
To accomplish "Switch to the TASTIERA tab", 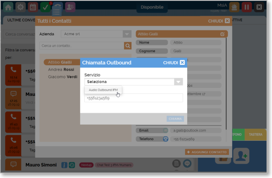I will coord(256,135).
